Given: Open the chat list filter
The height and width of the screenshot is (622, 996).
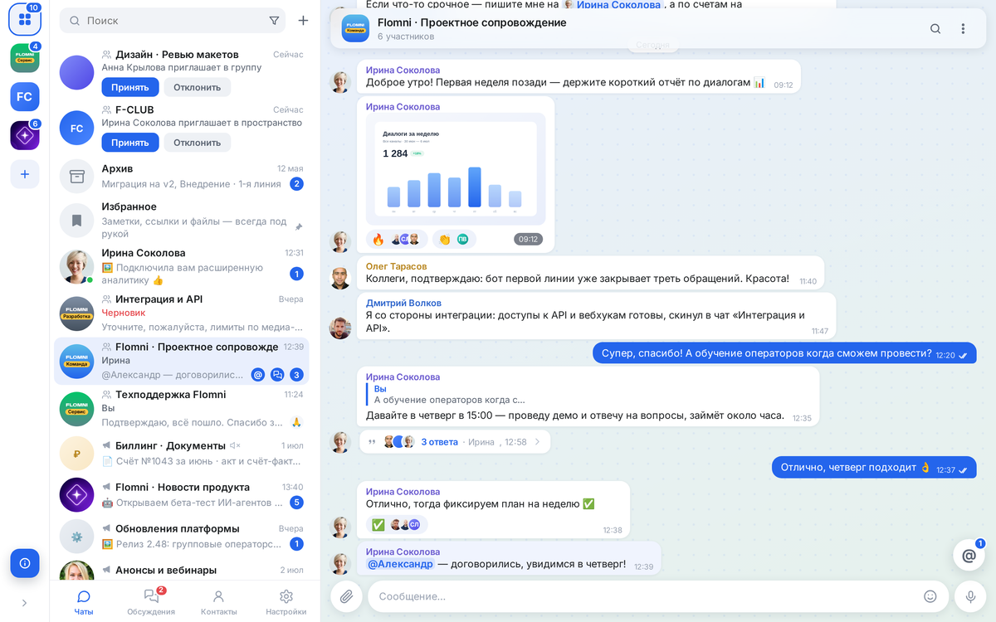Looking at the screenshot, I should 274,21.
